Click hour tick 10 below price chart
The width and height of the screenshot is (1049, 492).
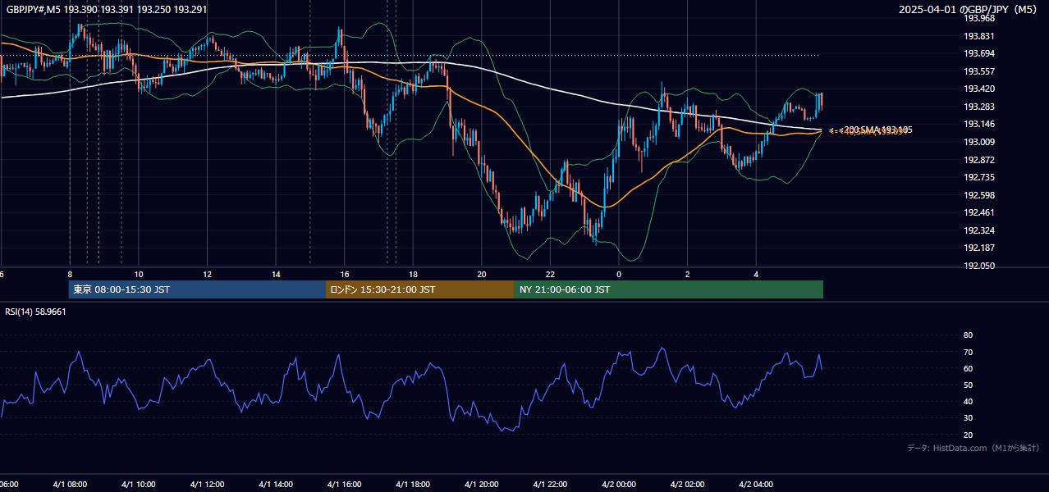point(139,274)
